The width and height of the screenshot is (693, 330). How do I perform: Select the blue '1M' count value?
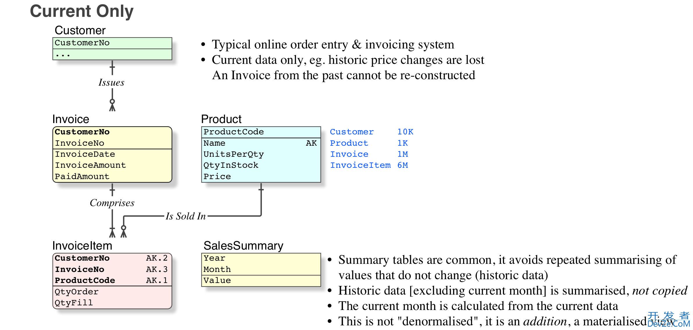403,154
